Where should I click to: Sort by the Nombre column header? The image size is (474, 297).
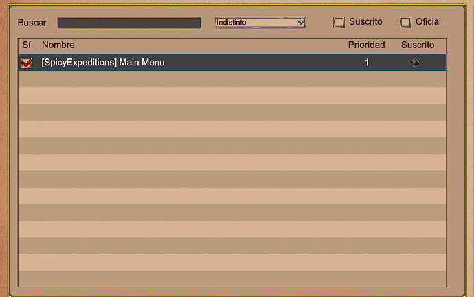point(58,45)
